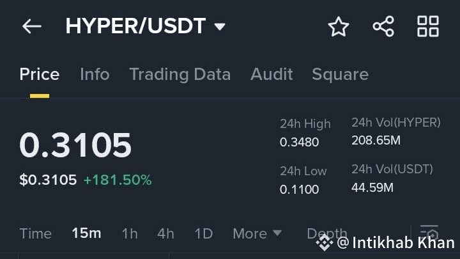Switch to the Price tab

39,74
